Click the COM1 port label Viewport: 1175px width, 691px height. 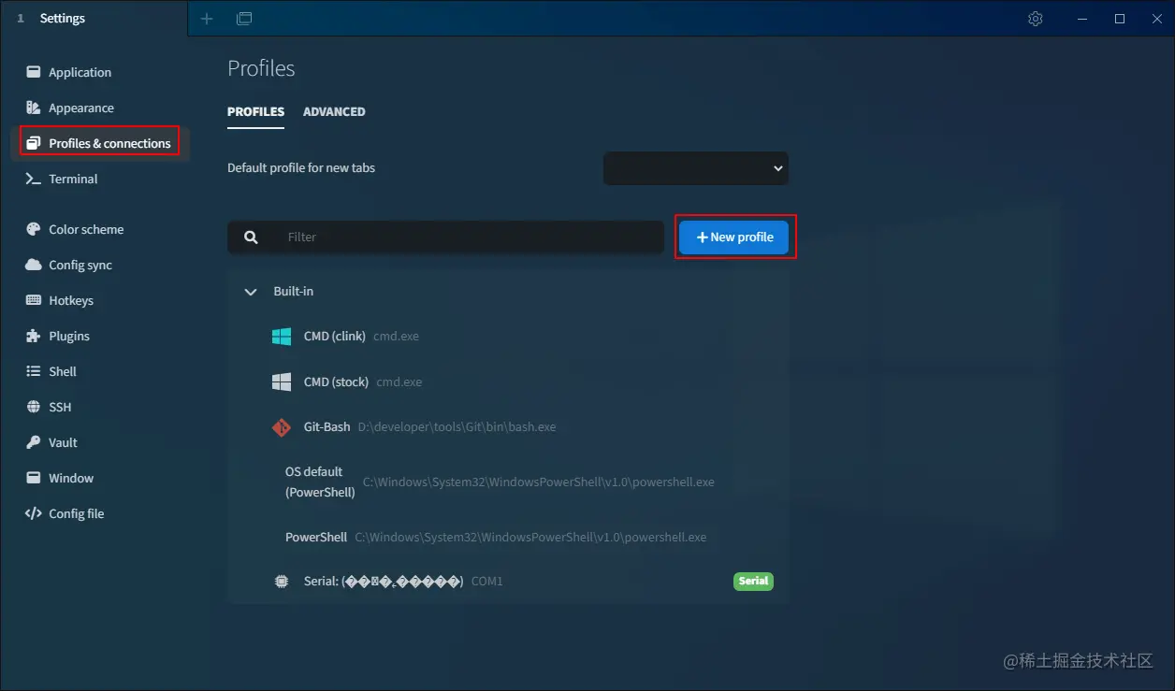(487, 582)
